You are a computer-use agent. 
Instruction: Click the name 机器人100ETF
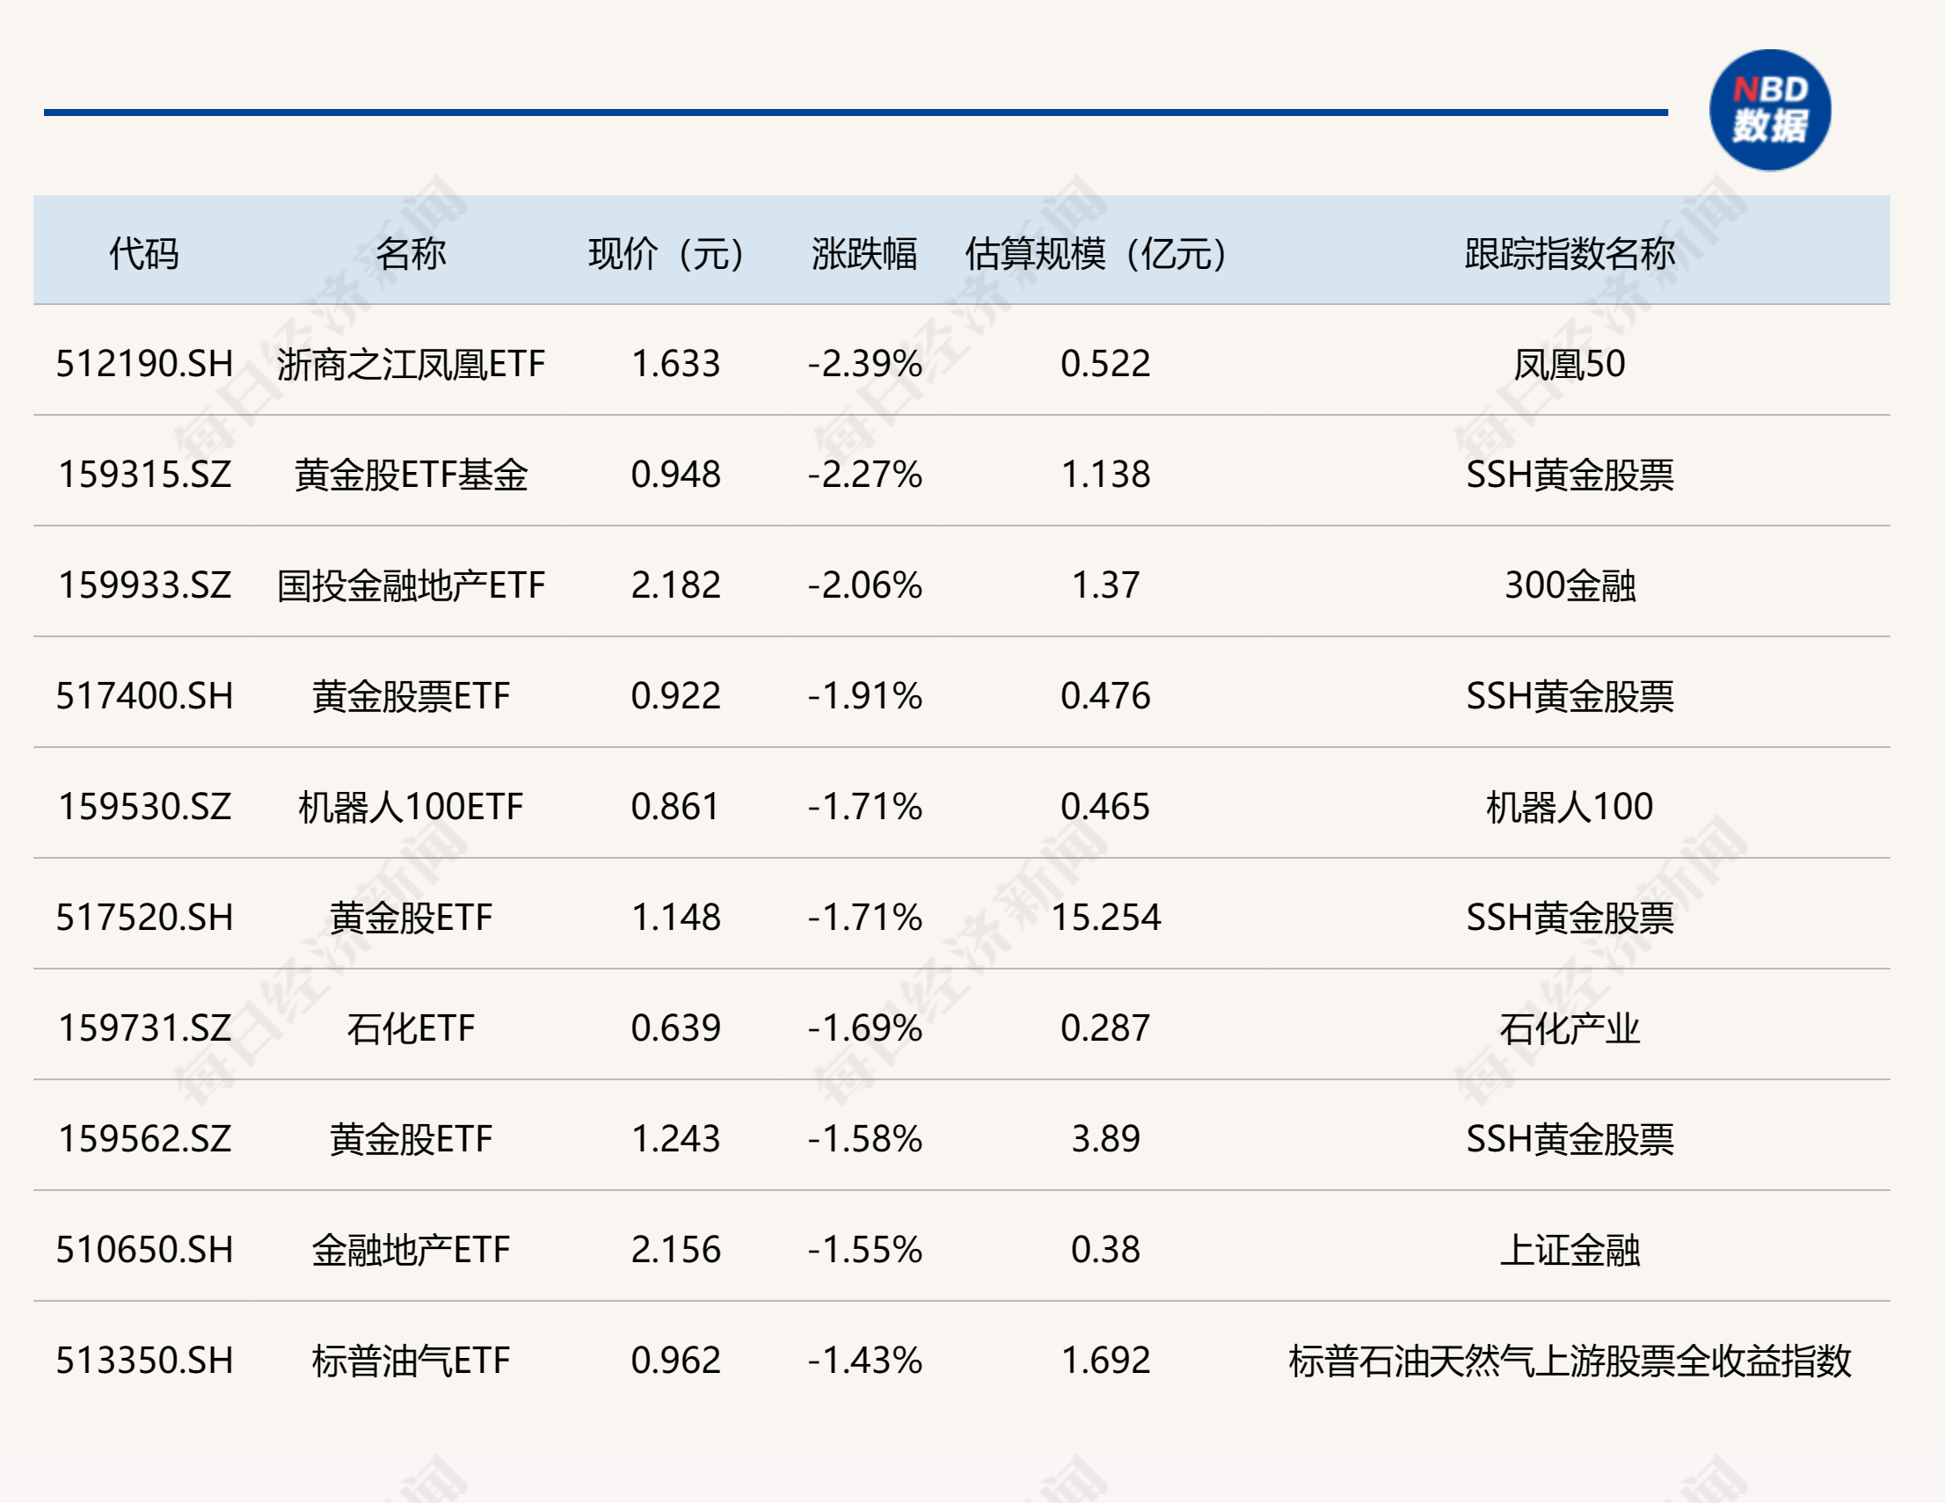pyautogui.click(x=411, y=807)
